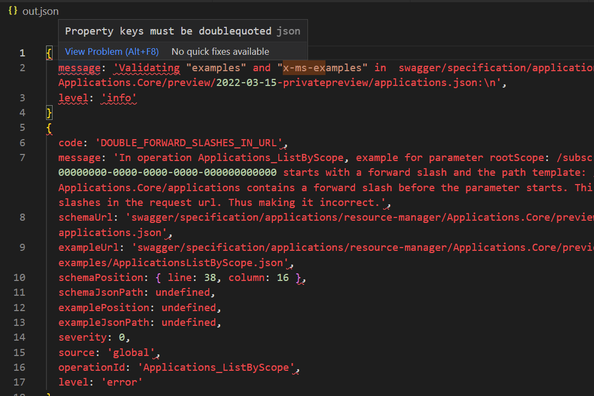The height and width of the screenshot is (396, 594).
Task: Click the 'info' string value on line 3
Action: 119,97
